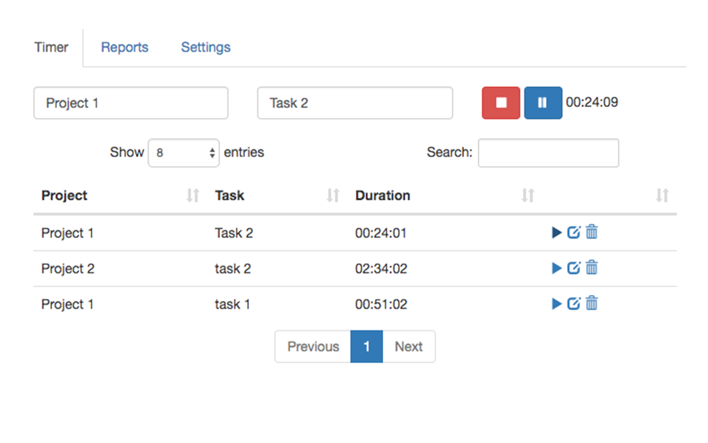
Task: Start timer for Project 1 Task 2 row
Action: point(557,233)
